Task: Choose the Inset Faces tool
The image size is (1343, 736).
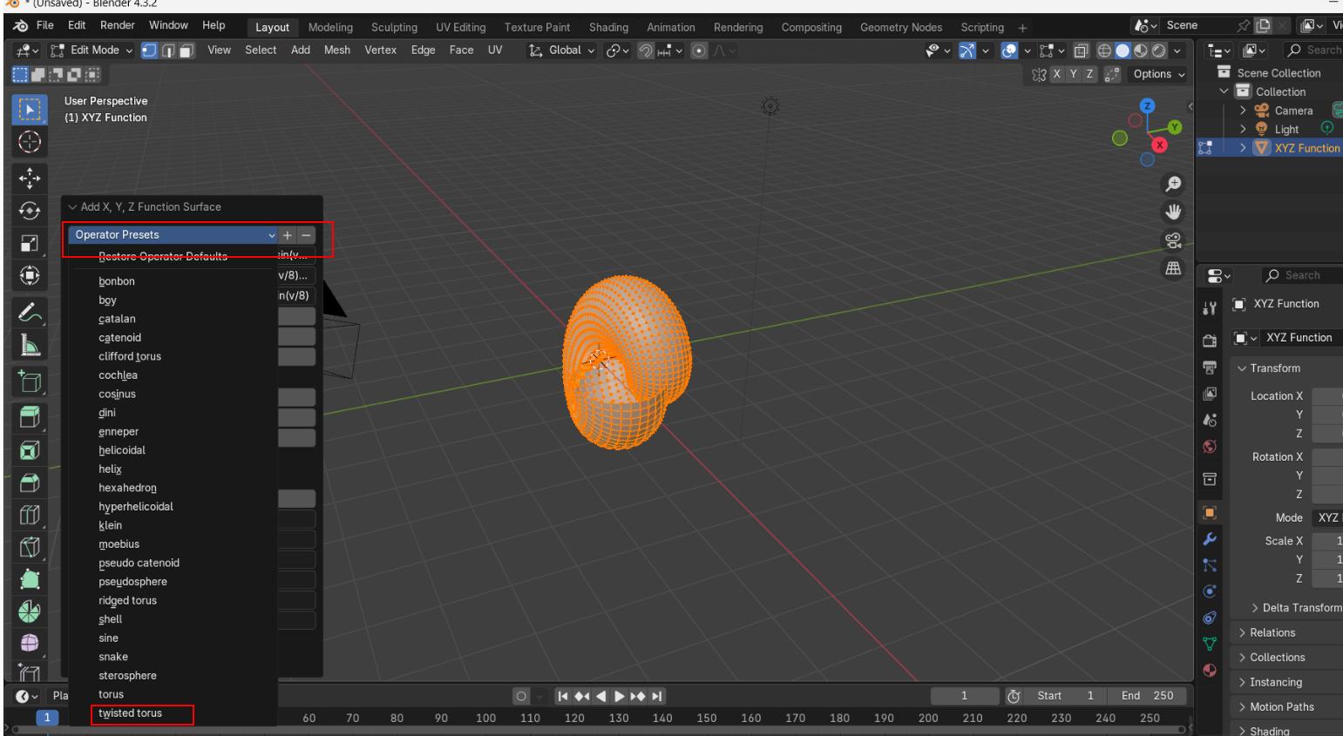Action: tap(30, 450)
